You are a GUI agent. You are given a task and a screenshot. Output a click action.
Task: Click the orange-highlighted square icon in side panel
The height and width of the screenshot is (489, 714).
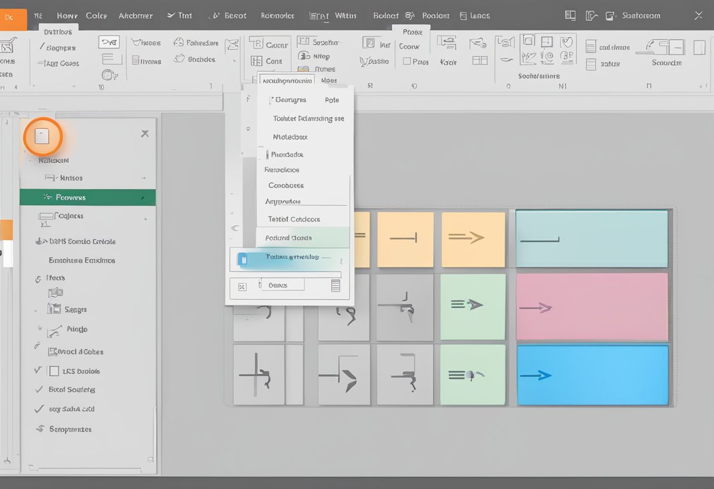(42, 136)
